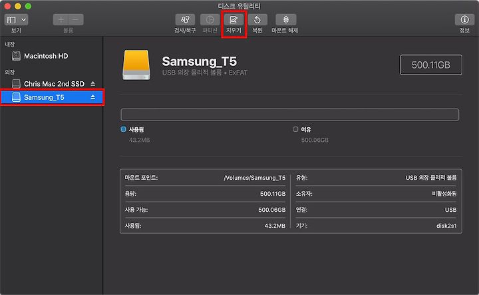The height and width of the screenshot is (295, 479).
Task: Click the Free (여유) legend swatch
Action: [x=295, y=129]
